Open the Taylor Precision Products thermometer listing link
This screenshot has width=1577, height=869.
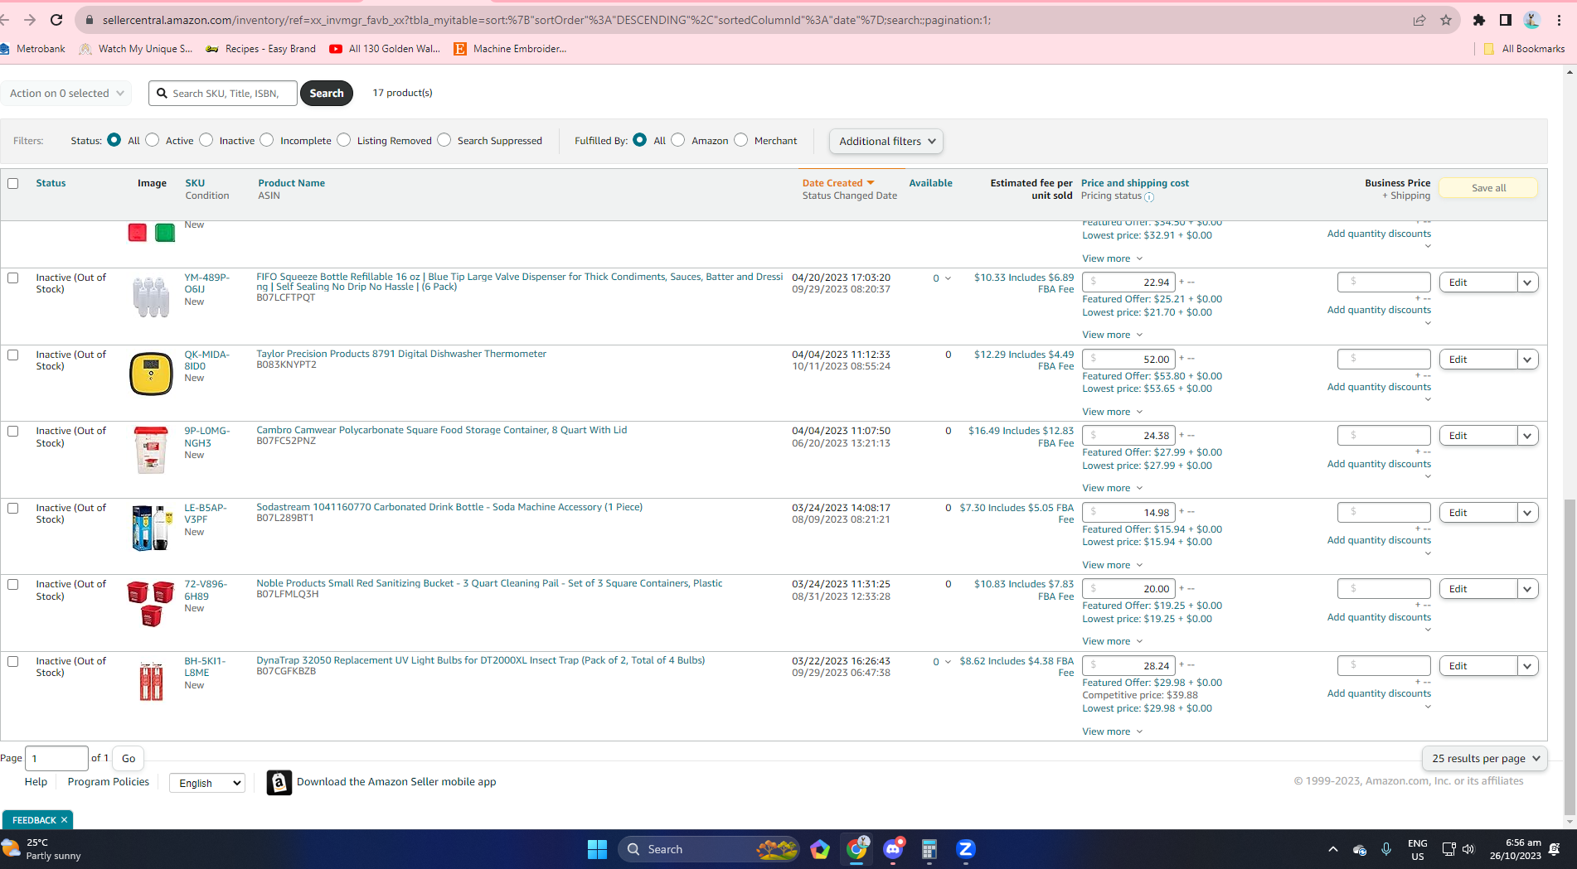401,354
